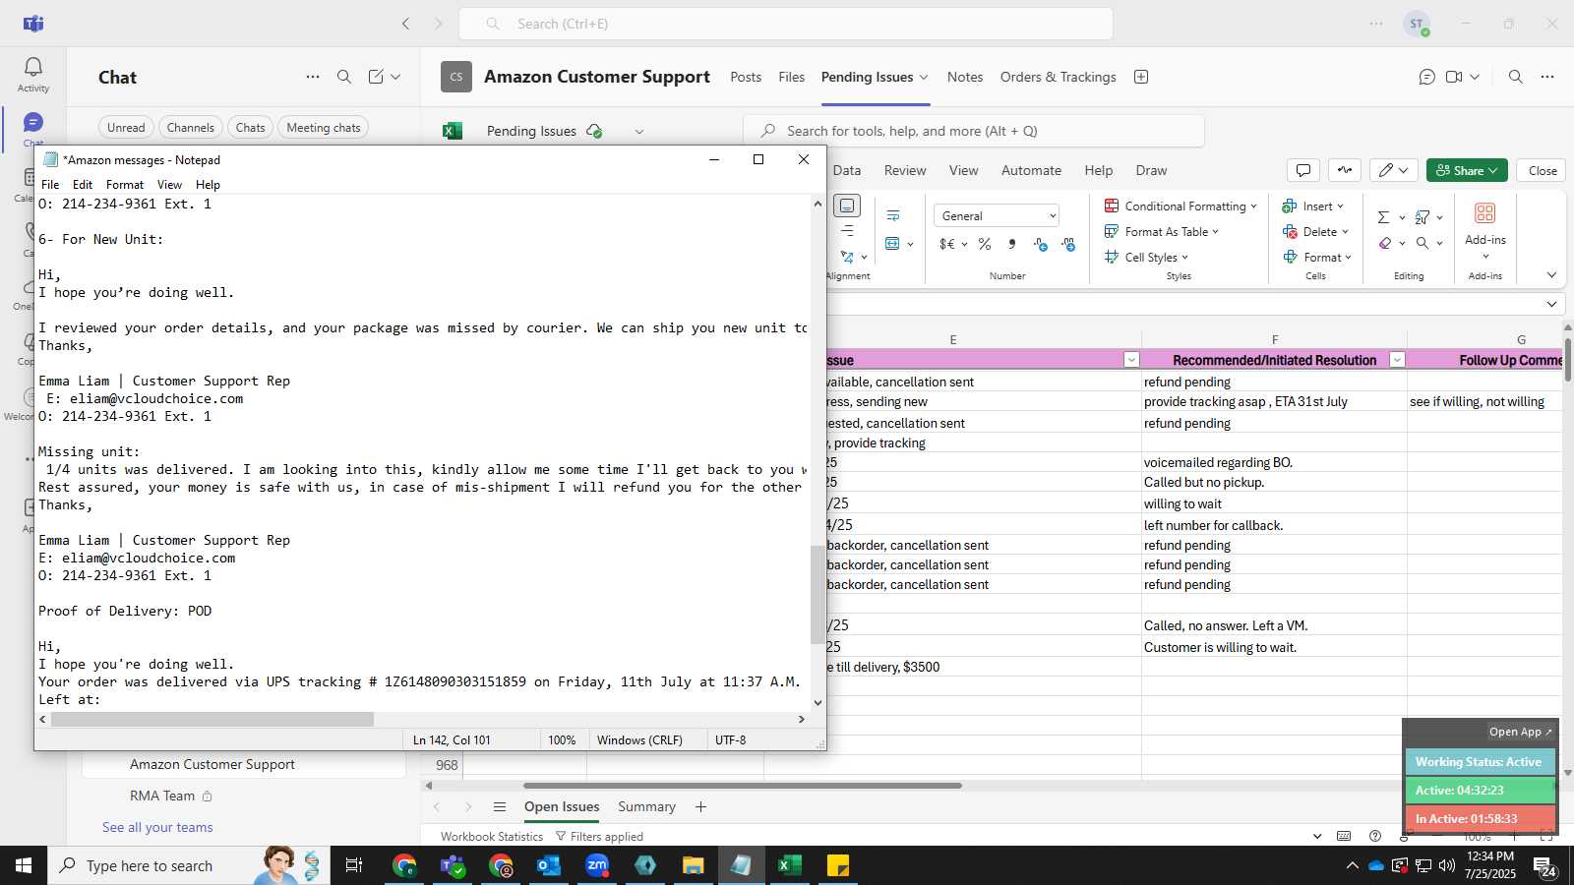Open Excel comments pane icon

click(x=1303, y=170)
